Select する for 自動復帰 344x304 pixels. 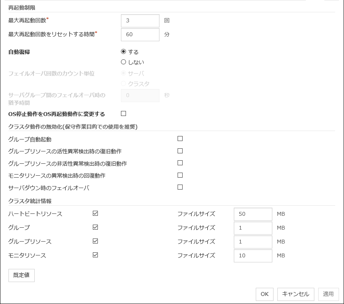click(x=124, y=52)
